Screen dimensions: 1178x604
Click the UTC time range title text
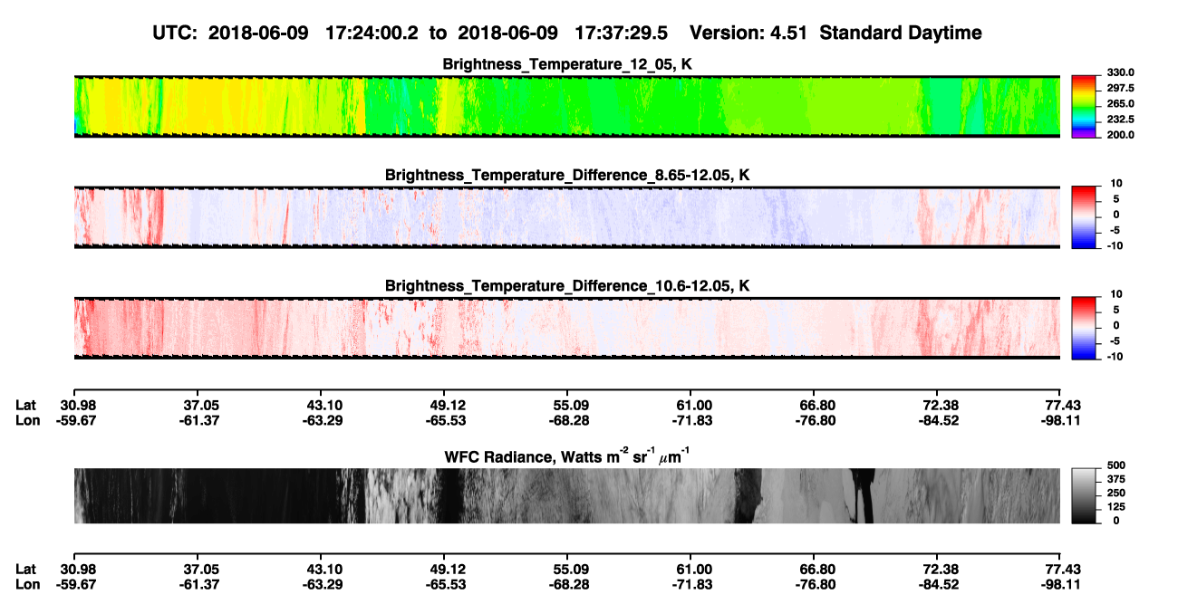tap(412, 33)
